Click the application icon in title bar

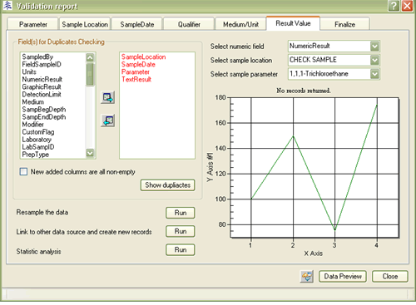click(7, 6)
